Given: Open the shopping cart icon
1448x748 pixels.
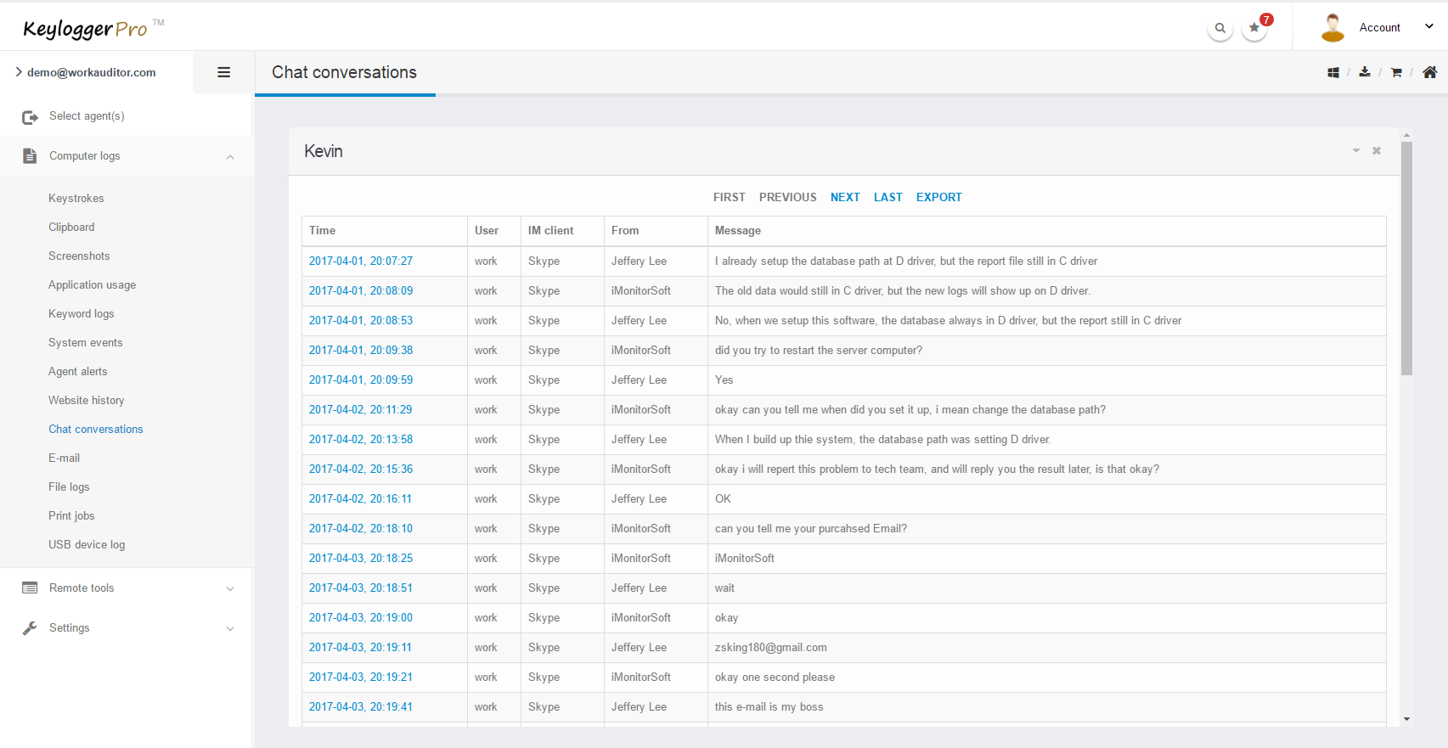Looking at the screenshot, I should pyautogui.click(x=1396, y=73).
